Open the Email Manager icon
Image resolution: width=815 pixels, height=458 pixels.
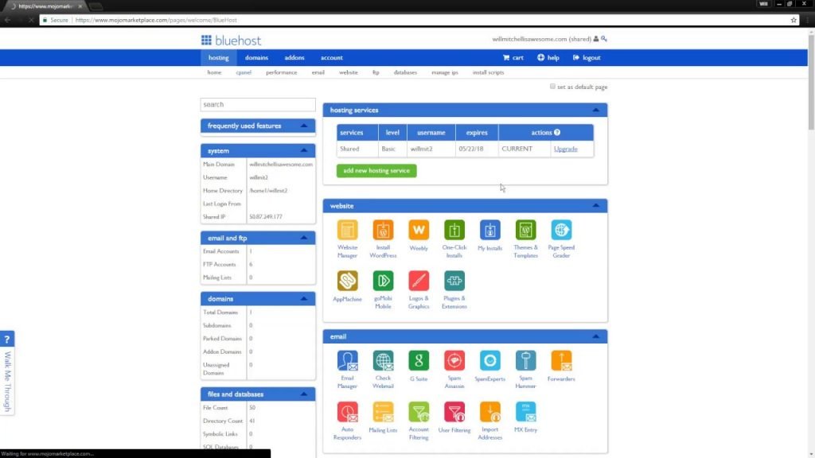pos(347,360)
